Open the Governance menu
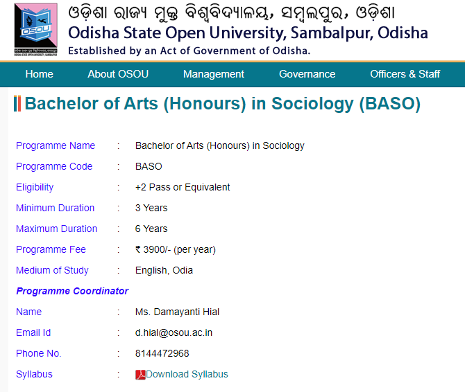This screenshot has height=392, width=465. point(307,74)
